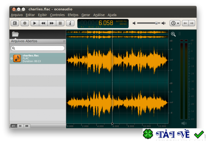The image size is (206, 141).
Task: Stop playback with the Stop button
Action: pyautogui.click(x=60, y=23)
